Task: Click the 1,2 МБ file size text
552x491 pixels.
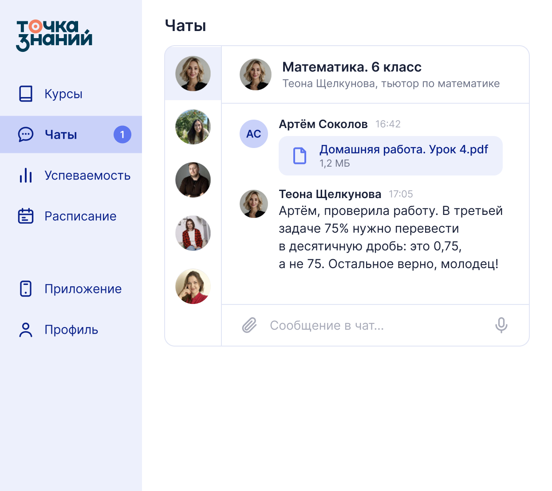Action: point(335,164)
